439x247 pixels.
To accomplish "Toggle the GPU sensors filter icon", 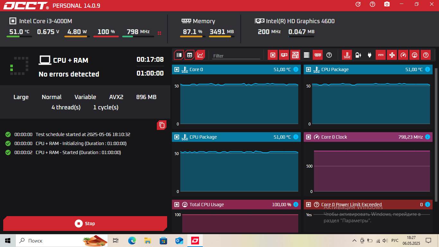I will pos(284,55).
